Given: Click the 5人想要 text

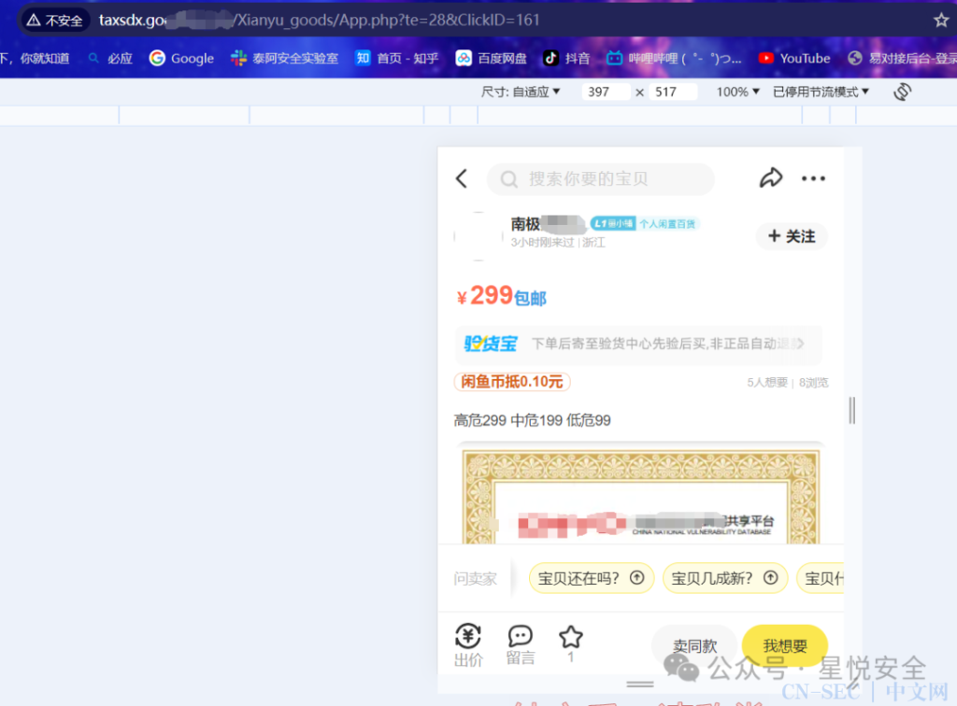Looking at the screenshot, I should (x=767, y=383).
